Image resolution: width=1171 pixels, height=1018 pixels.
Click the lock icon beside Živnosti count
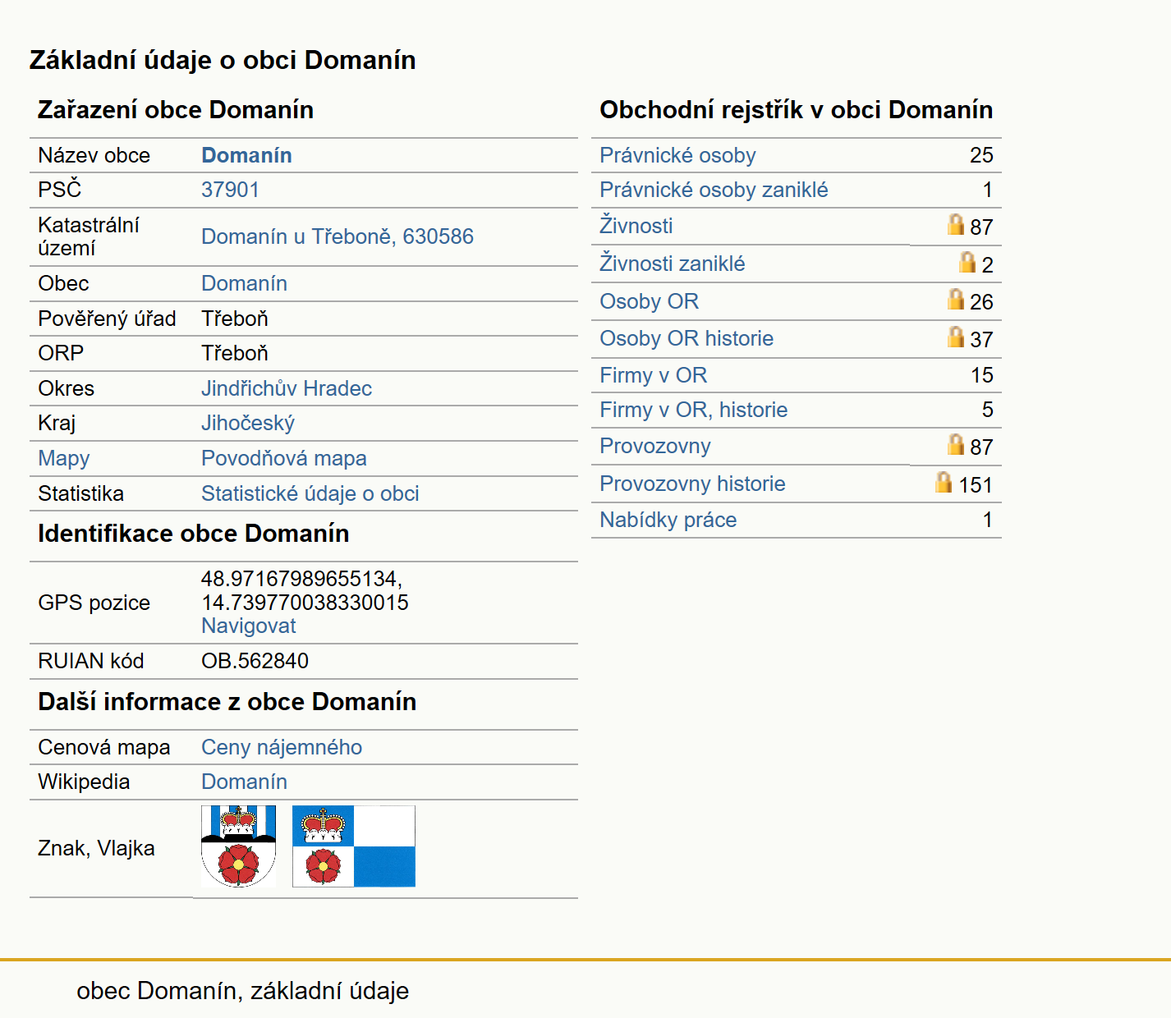point(955,224)
